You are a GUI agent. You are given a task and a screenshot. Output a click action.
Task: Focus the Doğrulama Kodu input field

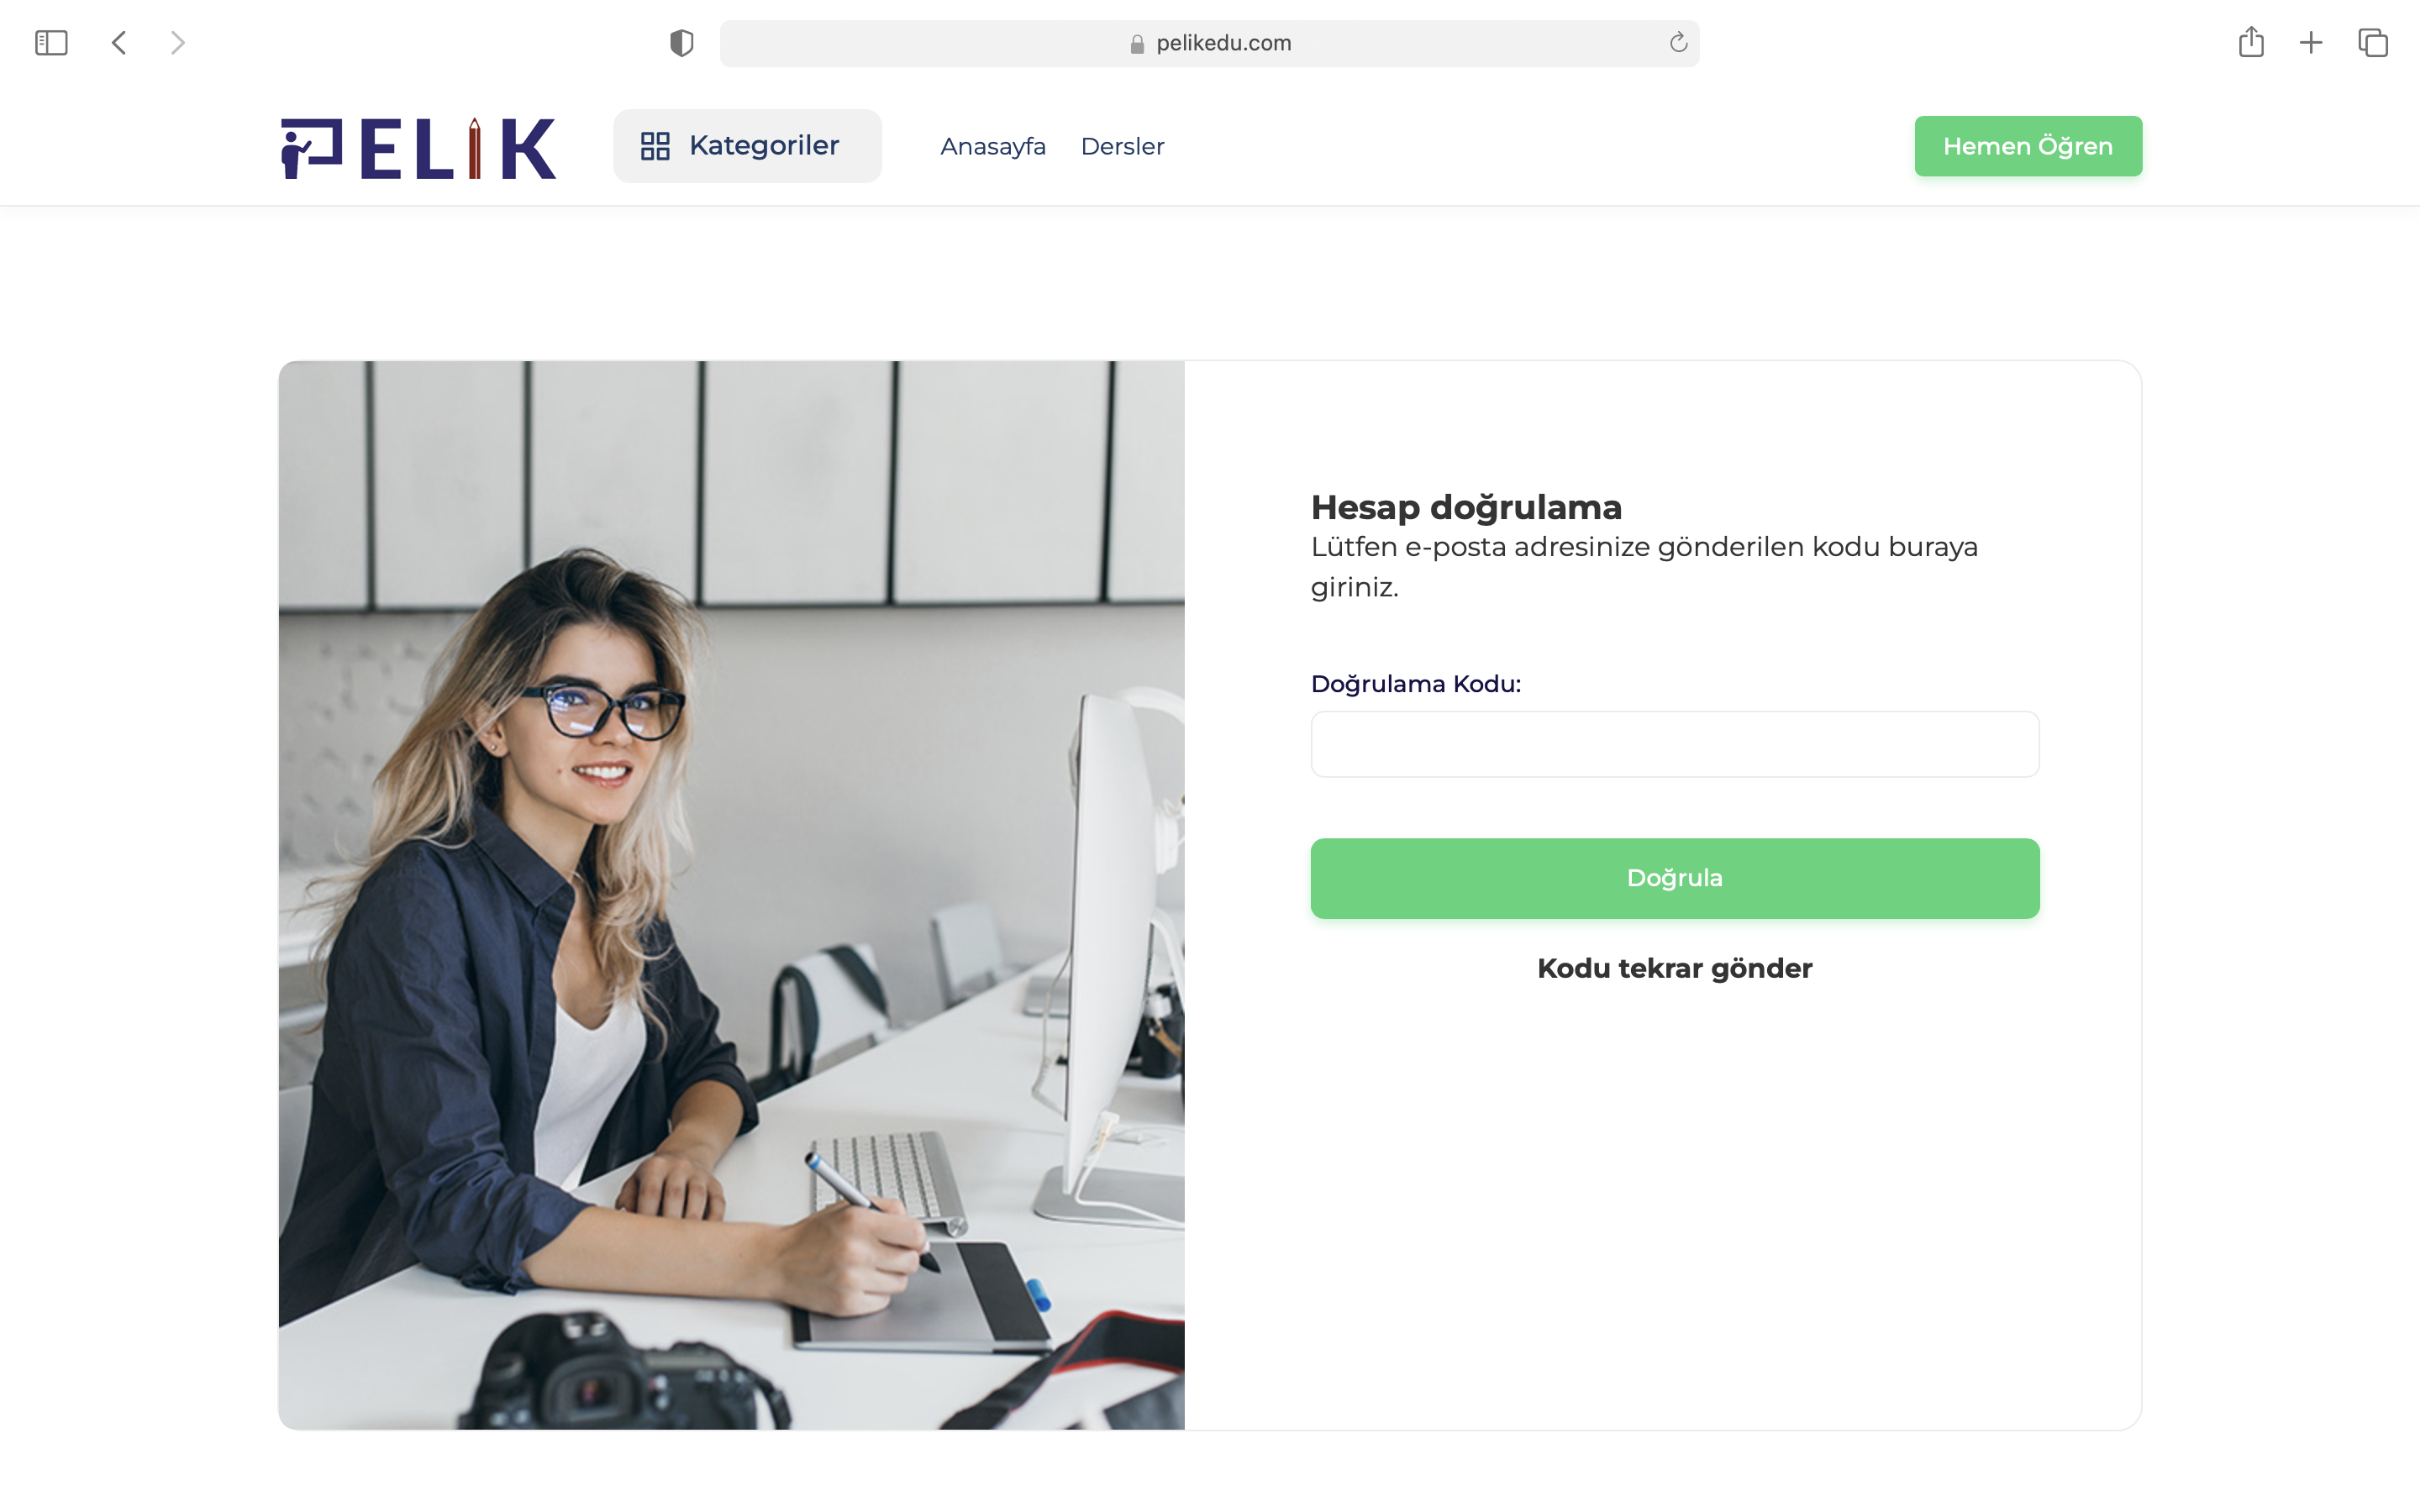point(1675,744)
